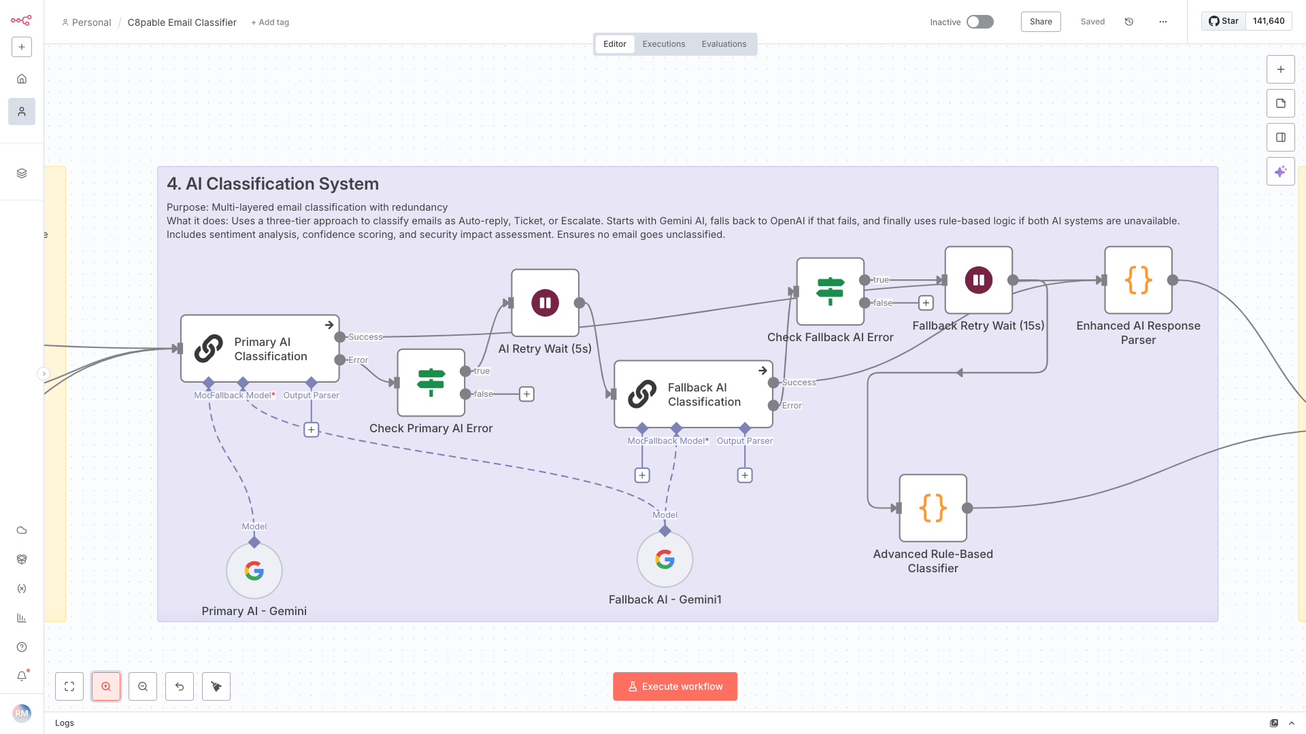
Task: Click Execute workflow button
Action: [x=675, y=686]
